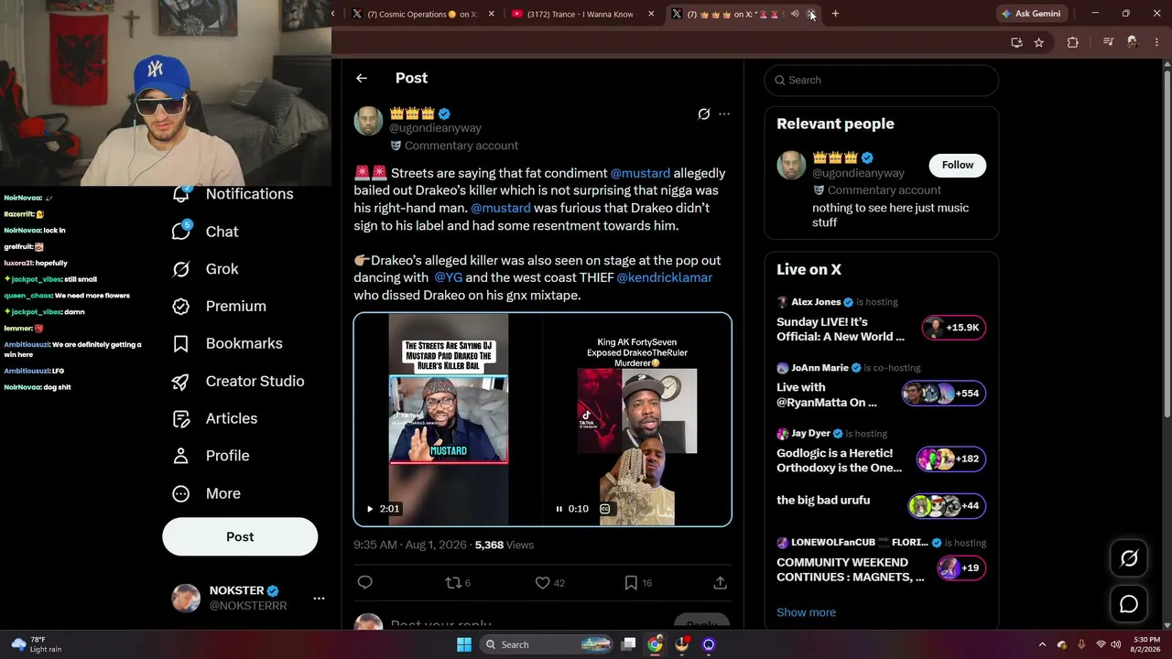Bookmark this page with the star icon
Viewport: 1172px width, 659px height.
1038,42
